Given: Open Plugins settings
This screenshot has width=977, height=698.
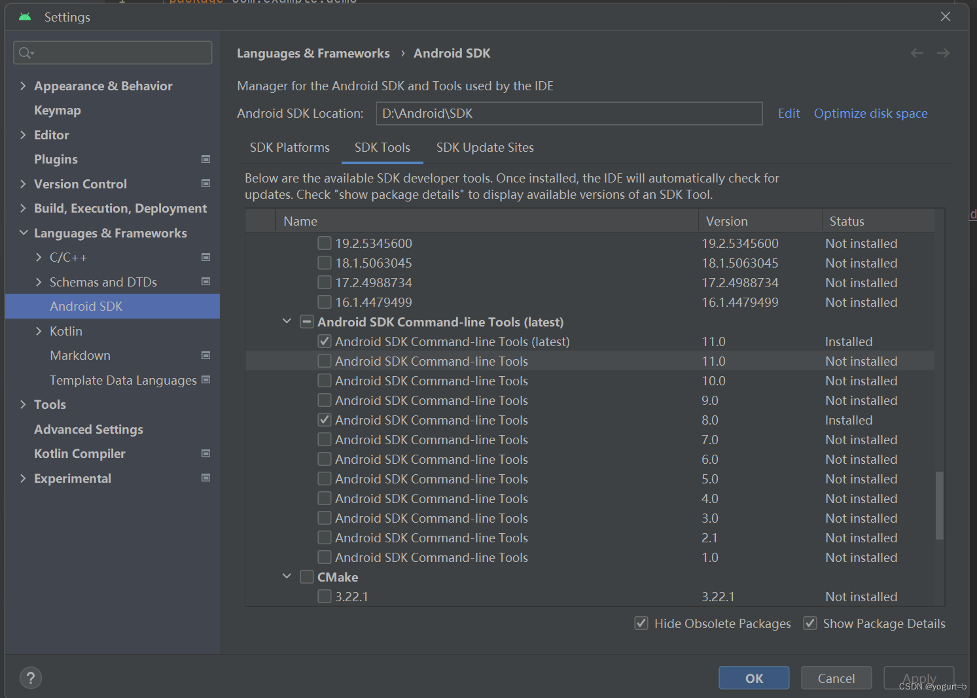Looking at the screenshot, I should tap(56, 160).
